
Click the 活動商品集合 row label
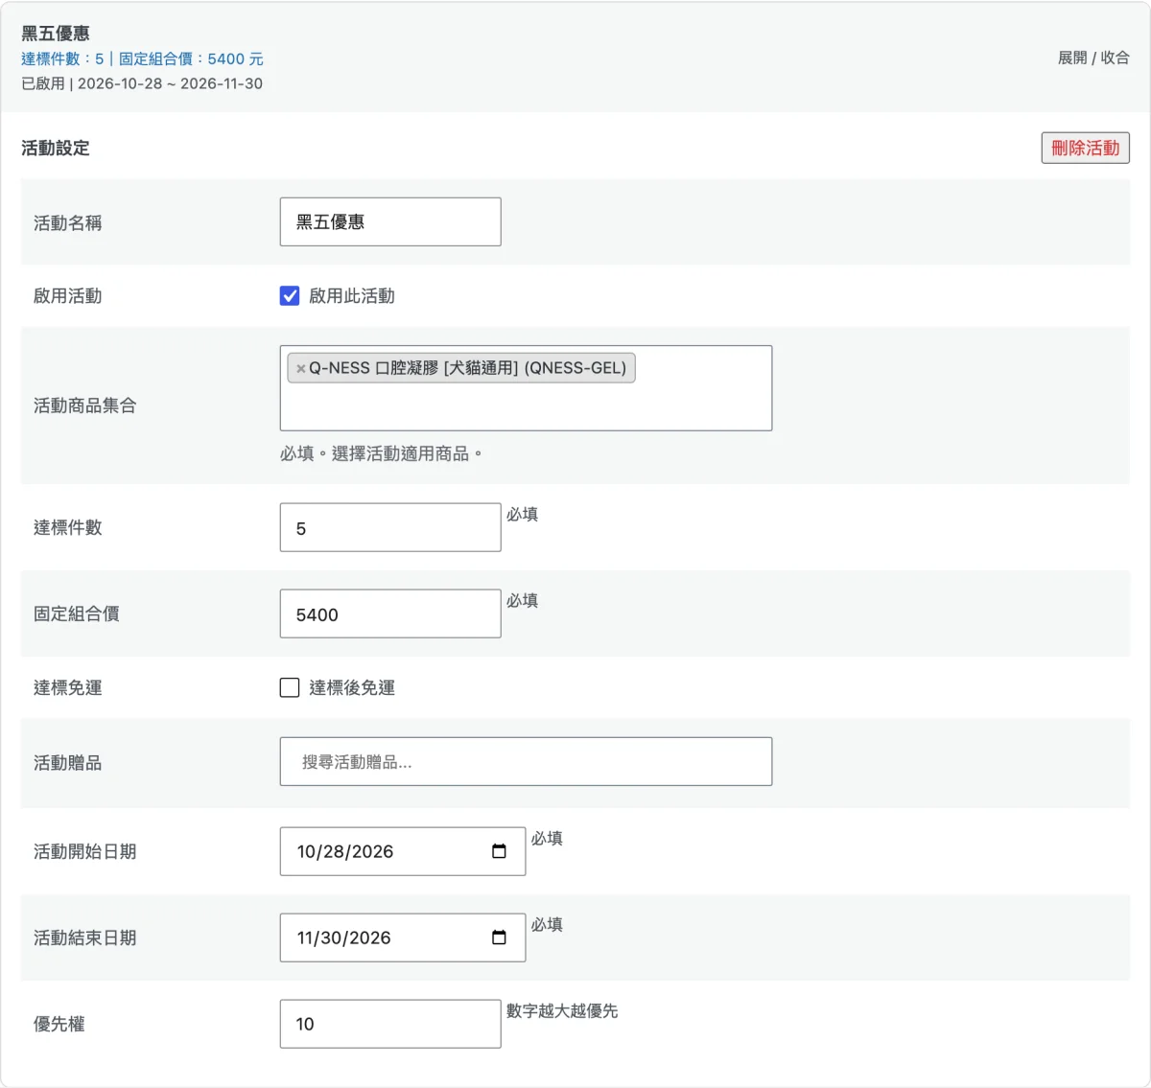pyautogui.click(x=85, y=405)
